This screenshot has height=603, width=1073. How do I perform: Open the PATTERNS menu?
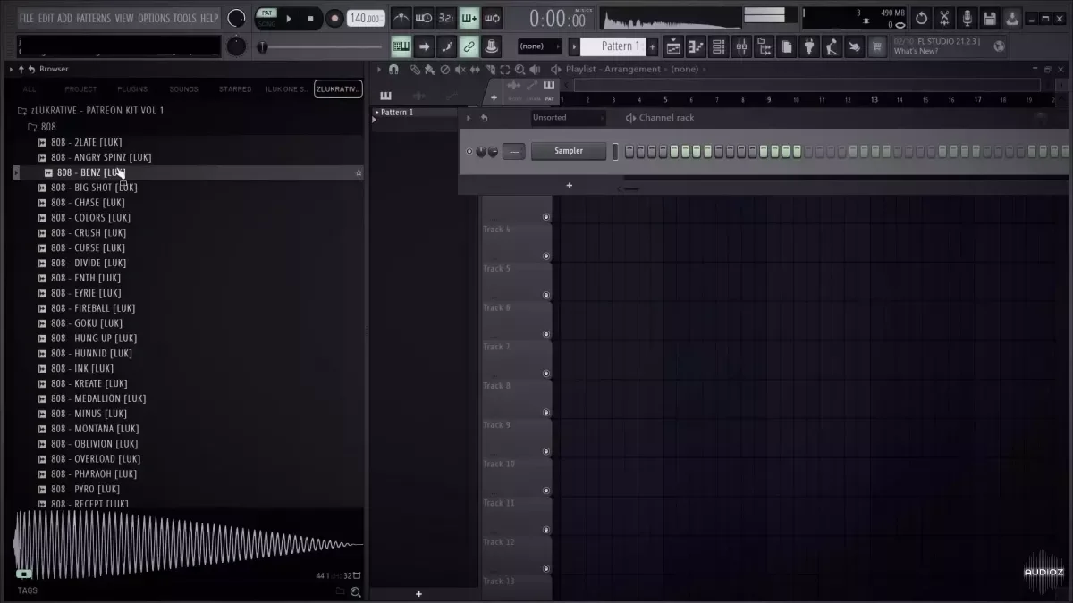pyautogui.click(x=94, y=18)
